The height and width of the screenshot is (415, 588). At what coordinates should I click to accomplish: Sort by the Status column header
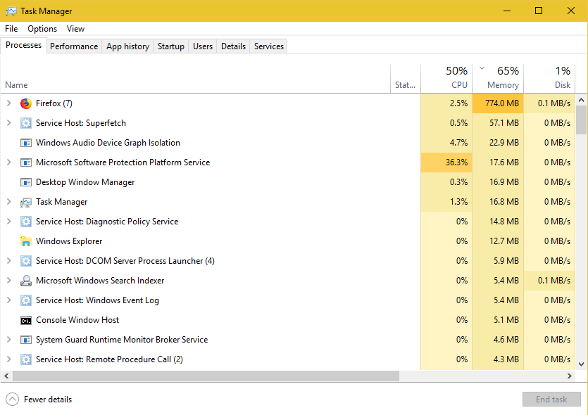coord(406,78)
